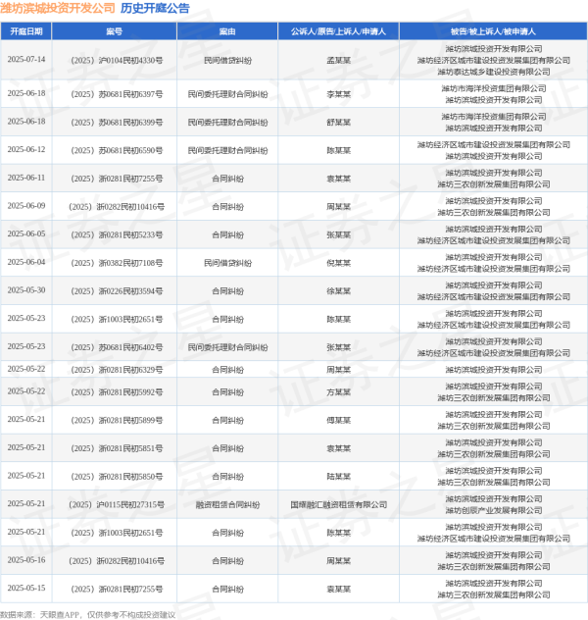This screenshot has width=588, height=620.
Task: Click case number (2025)苏0681民初6399号
Action: pos(117,123)
